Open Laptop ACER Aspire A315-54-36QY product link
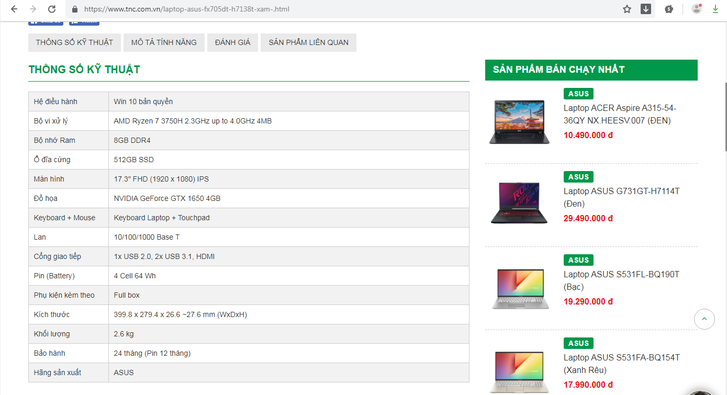This screenshot has height=395, width=727. [x=620, y=114]
